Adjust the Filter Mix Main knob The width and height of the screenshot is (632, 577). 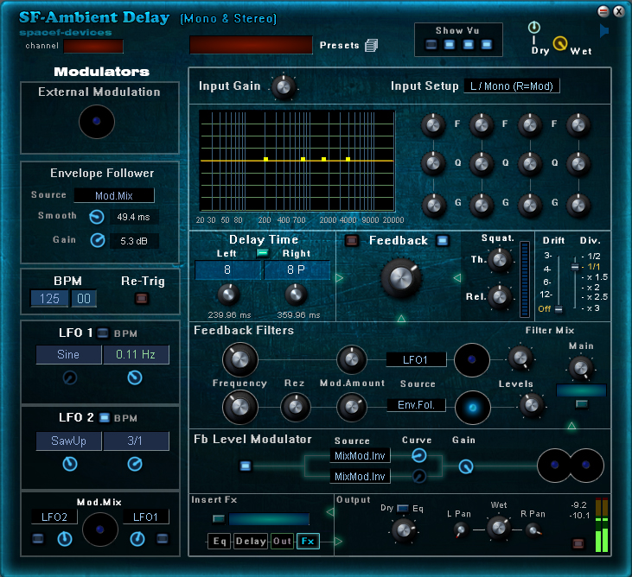[x=581, y=368]
